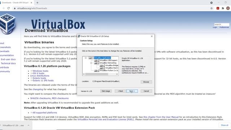Open Disk Usage dialog
This screenshot has width=231, height=130.
click(106, 91)
